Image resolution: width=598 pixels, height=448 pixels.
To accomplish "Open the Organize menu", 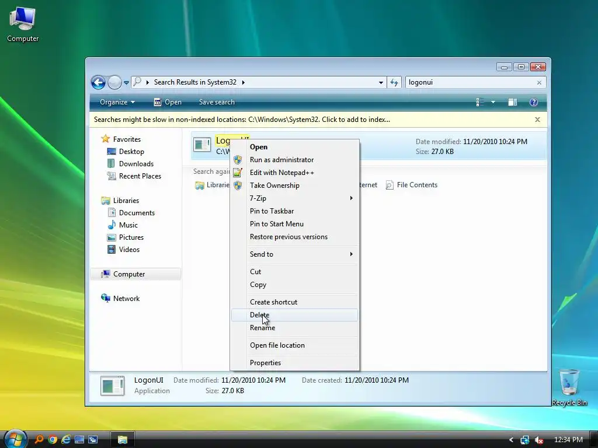I will (117, 102).
